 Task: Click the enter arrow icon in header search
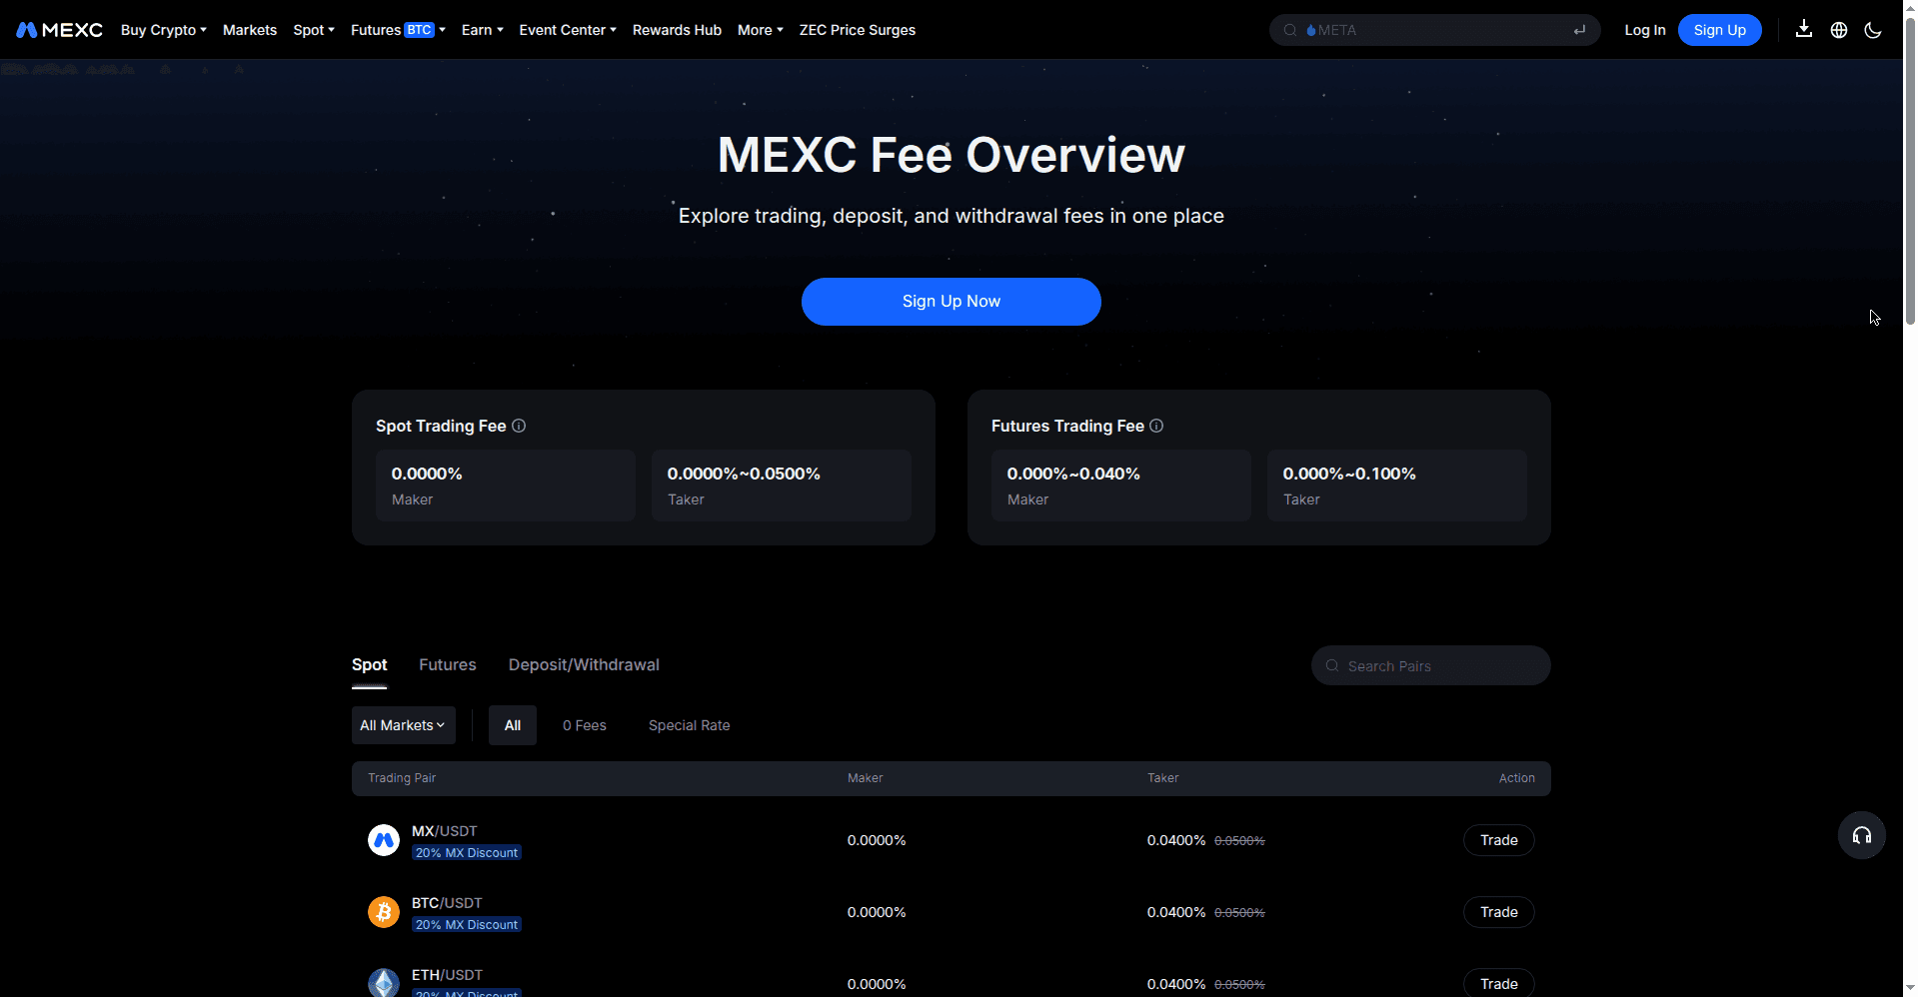point(1579,30)
